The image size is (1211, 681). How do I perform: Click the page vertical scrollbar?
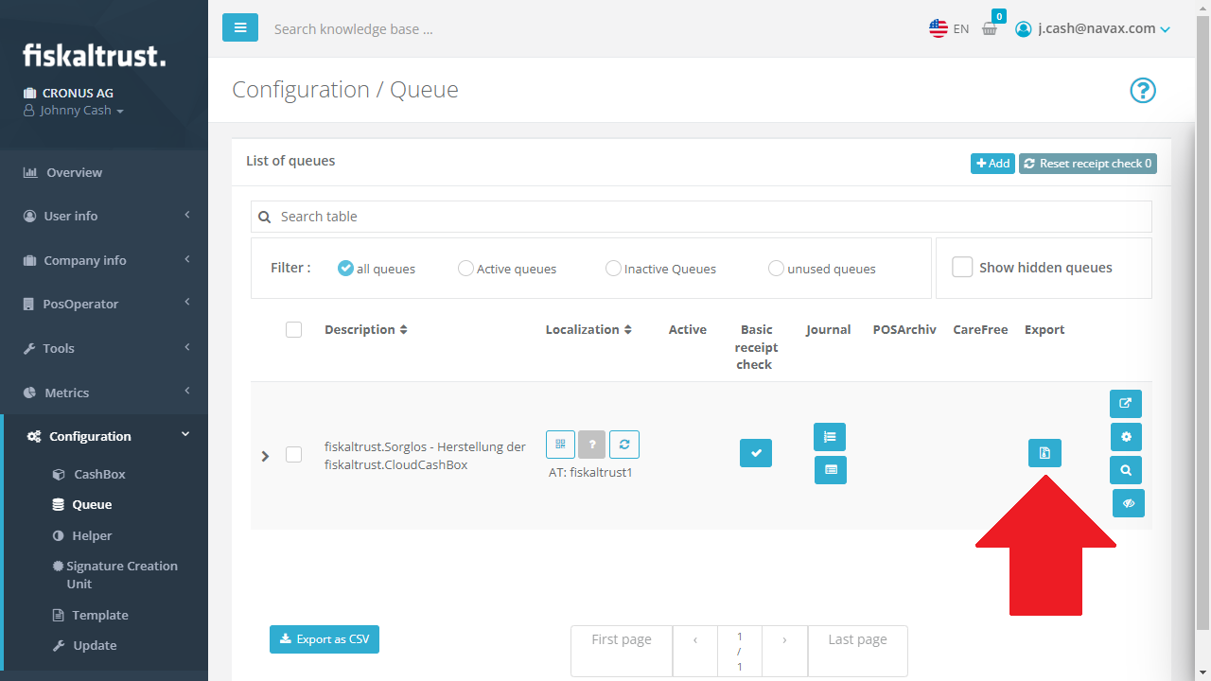click(x=1202, y=322)
